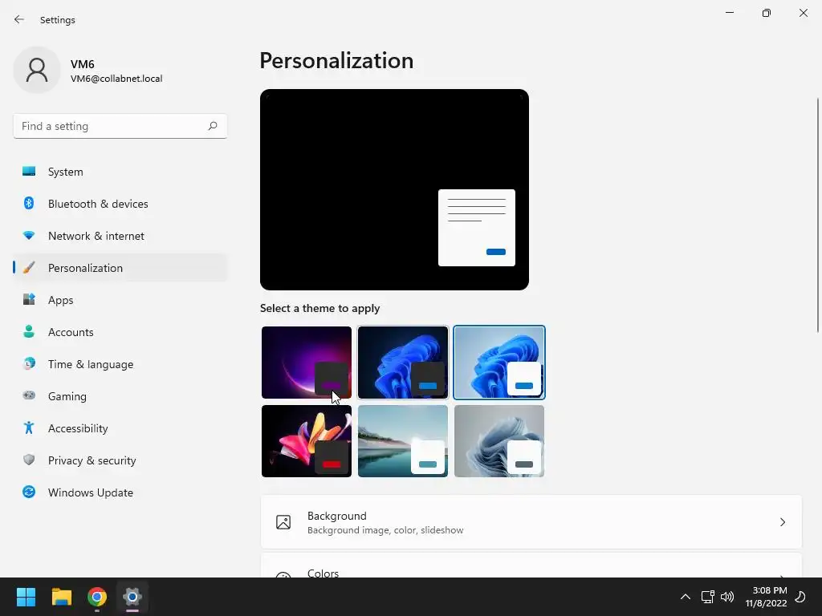The width and height of the screenshot is (822, 616).
Task: Click the search magnifier icon
Action: [x=212, y=126]
